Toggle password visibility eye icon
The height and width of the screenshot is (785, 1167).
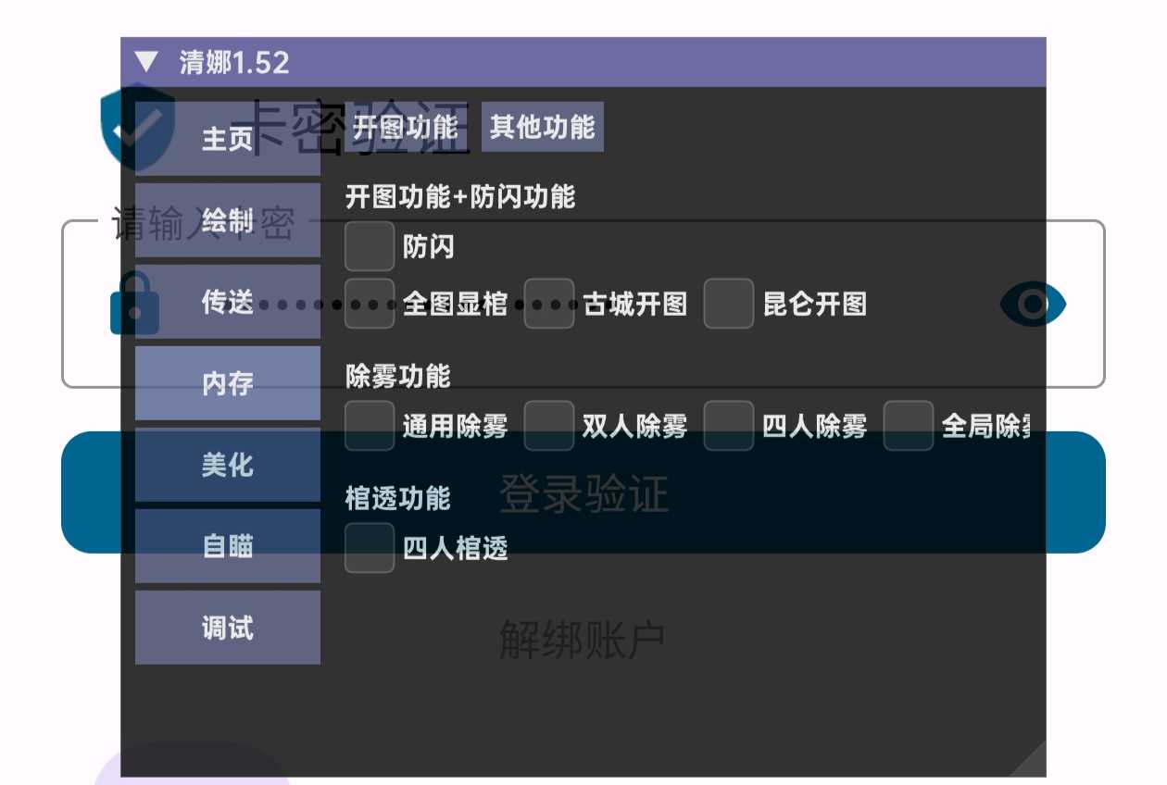[1033, 304]
